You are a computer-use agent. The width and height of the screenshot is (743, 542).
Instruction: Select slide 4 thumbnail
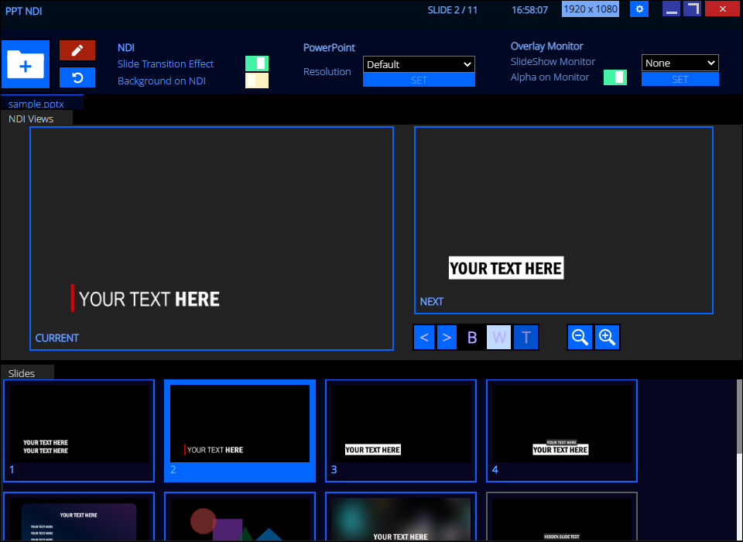point(562,431)
